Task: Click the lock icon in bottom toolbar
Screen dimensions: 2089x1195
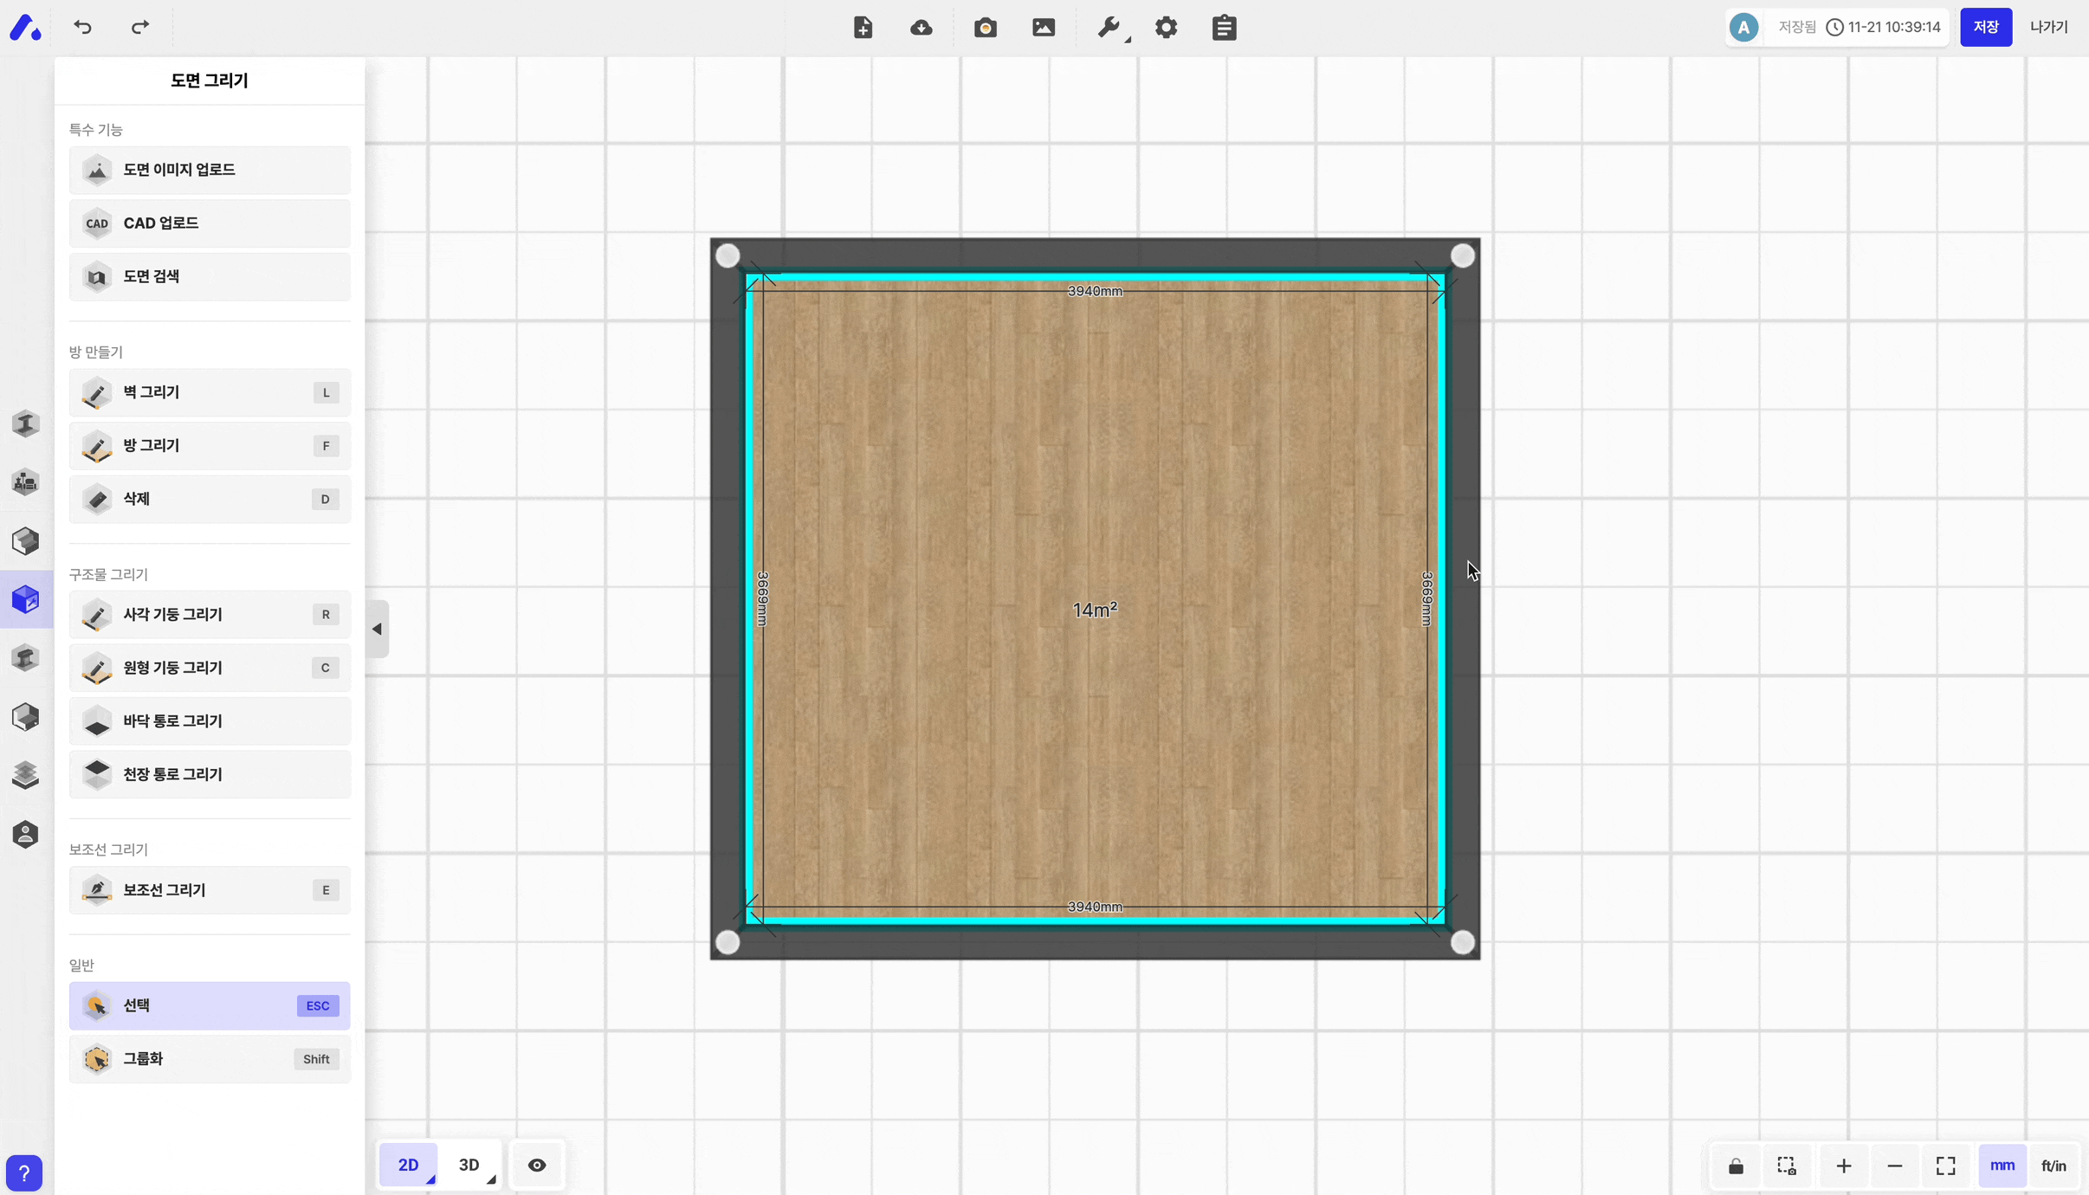Action: click(1736, 1166)
